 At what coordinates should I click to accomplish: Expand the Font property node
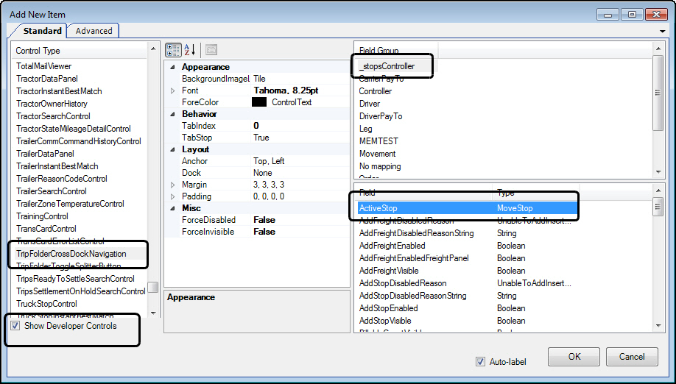173,90
